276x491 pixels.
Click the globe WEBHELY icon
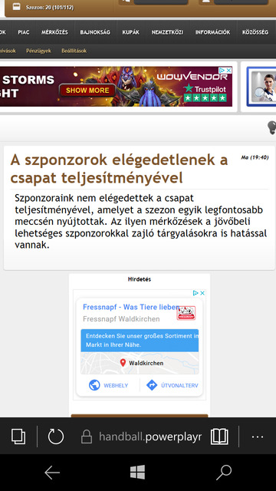tap(94, 385)
